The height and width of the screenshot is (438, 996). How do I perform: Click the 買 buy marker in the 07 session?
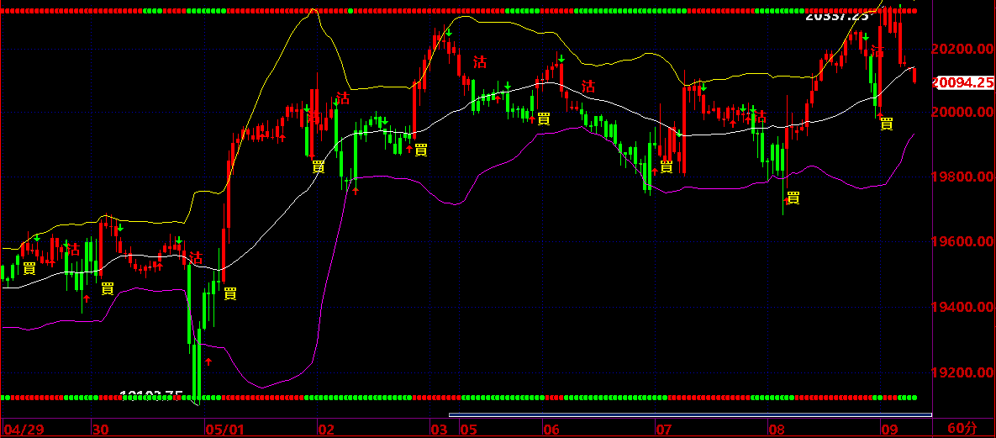click(667, 166)
